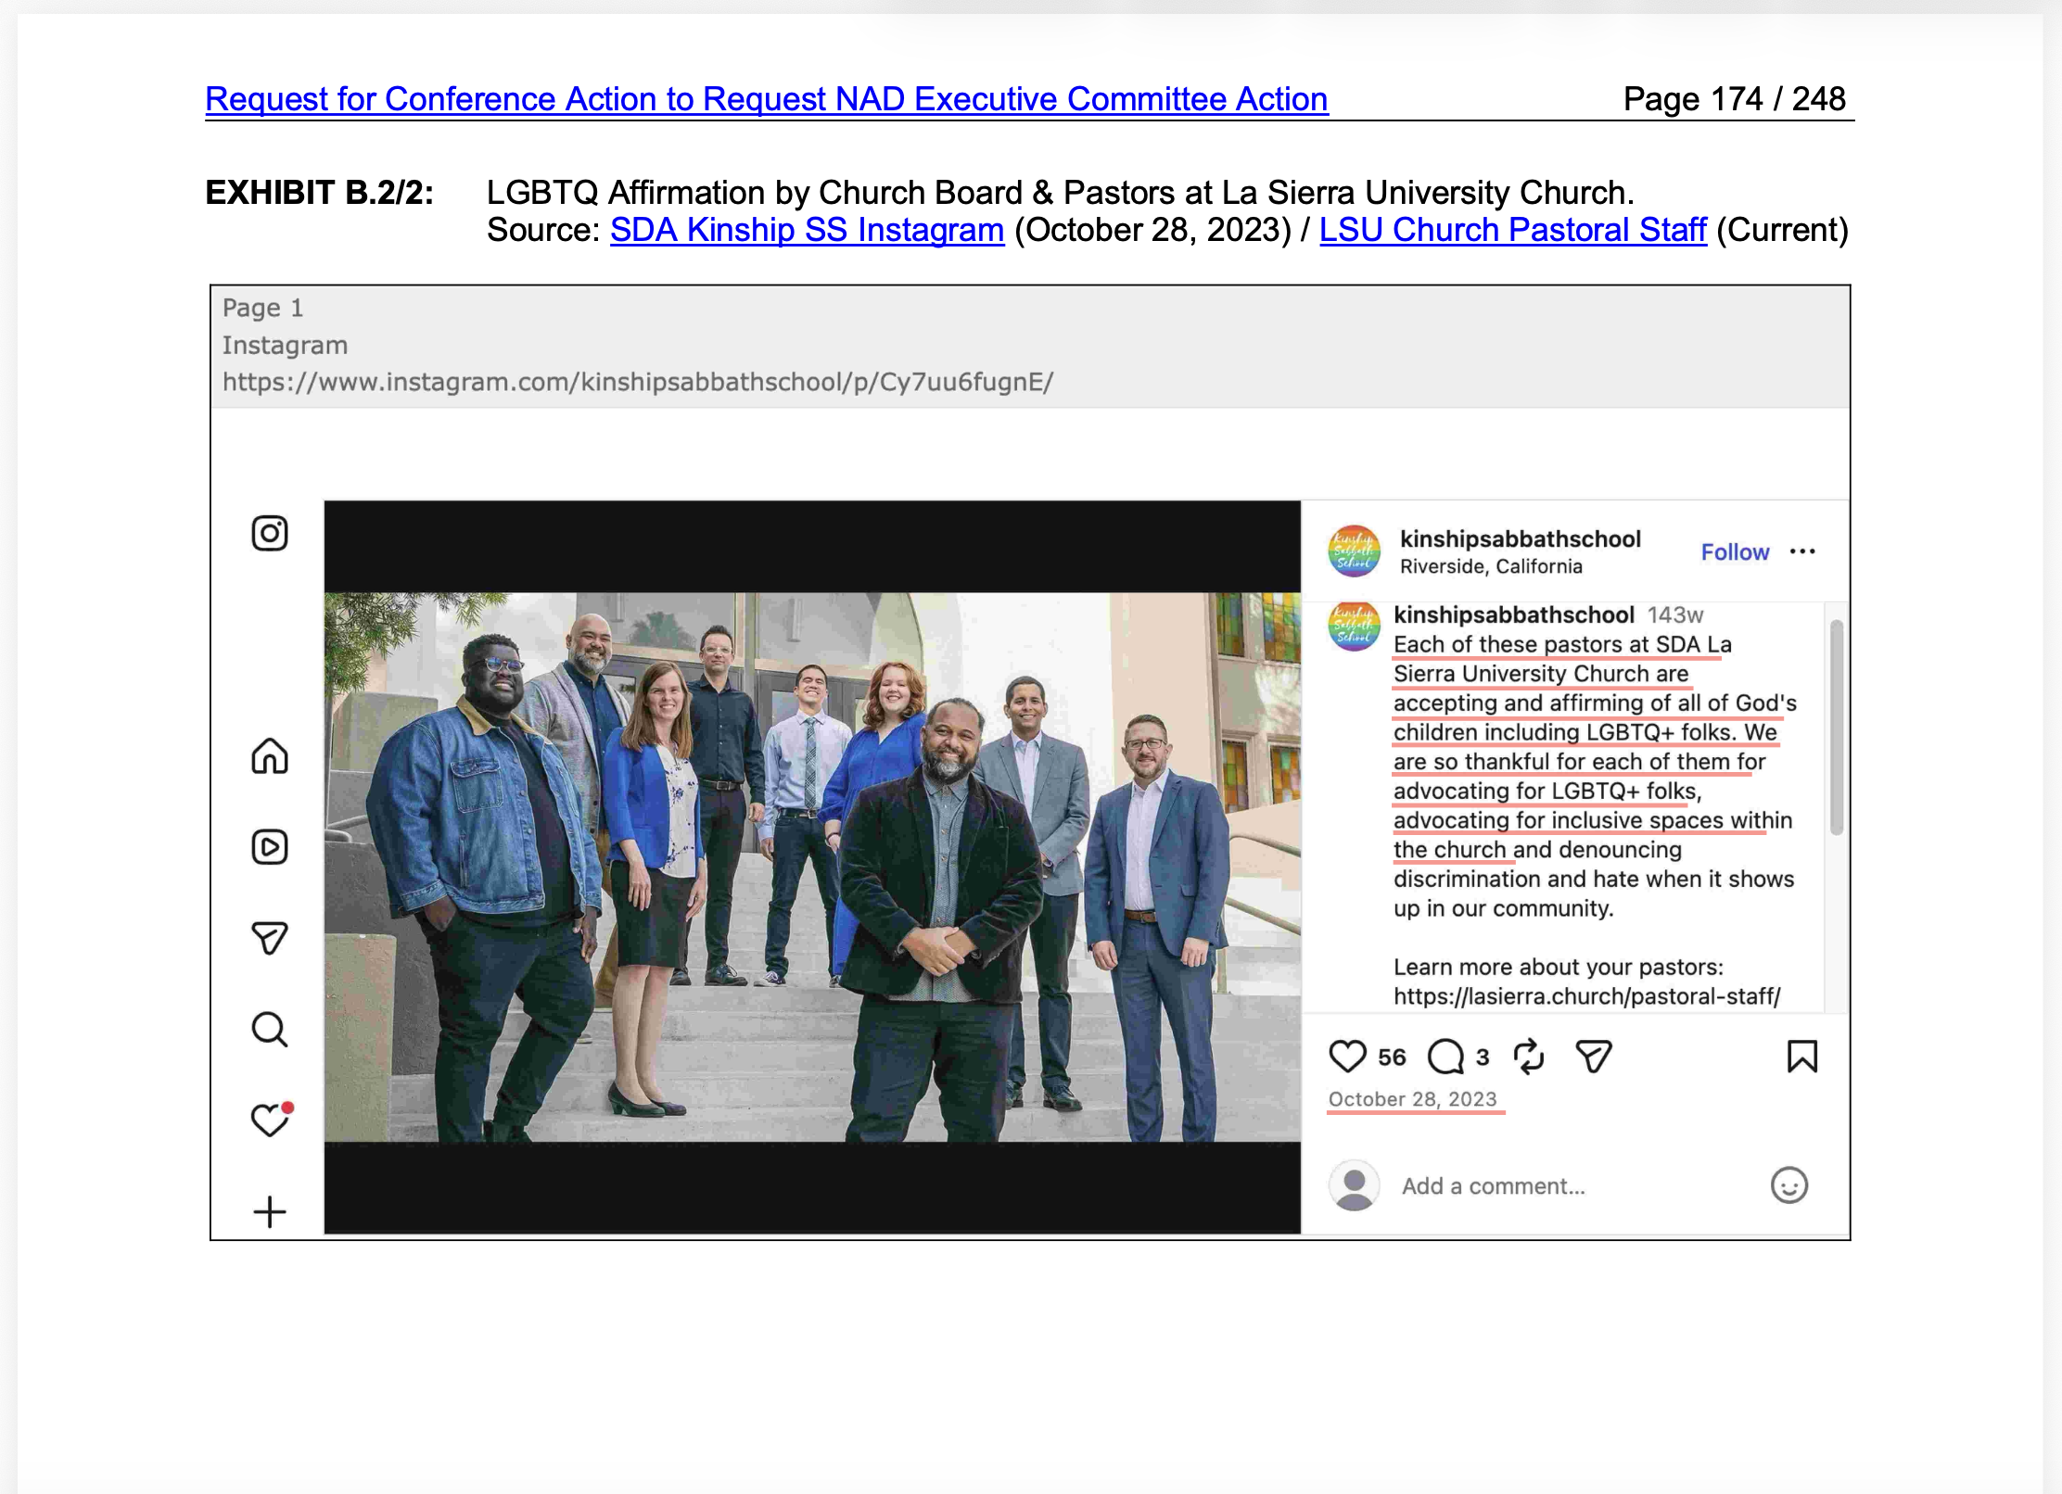Open comments via speech bubble icon
The width and height of the screenshot is (2062, 1494).
tap(1445, 1056)
